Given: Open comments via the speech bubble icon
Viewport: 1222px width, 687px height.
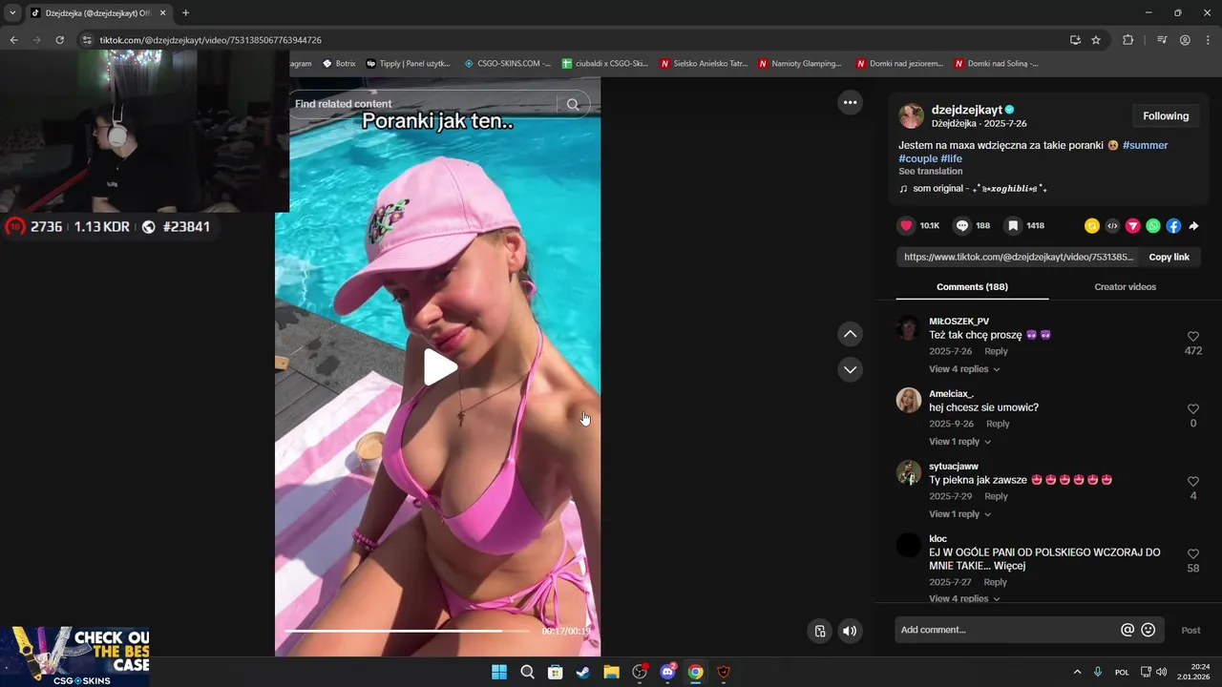Looking at the screenshot, I should (962, 226).
